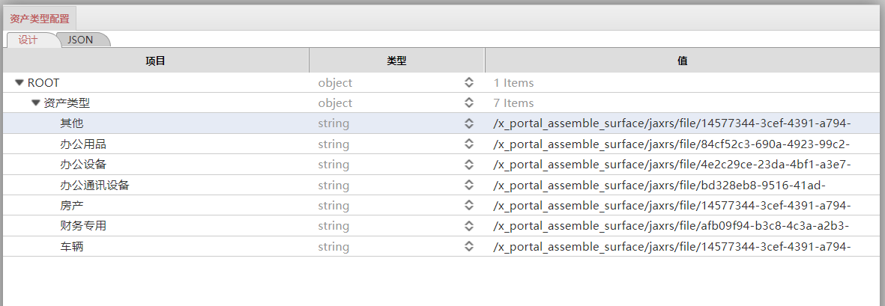This screenshot has height=306, width=885.
Task: Change type selector for 办公设备 row
Action: (469, 165)
